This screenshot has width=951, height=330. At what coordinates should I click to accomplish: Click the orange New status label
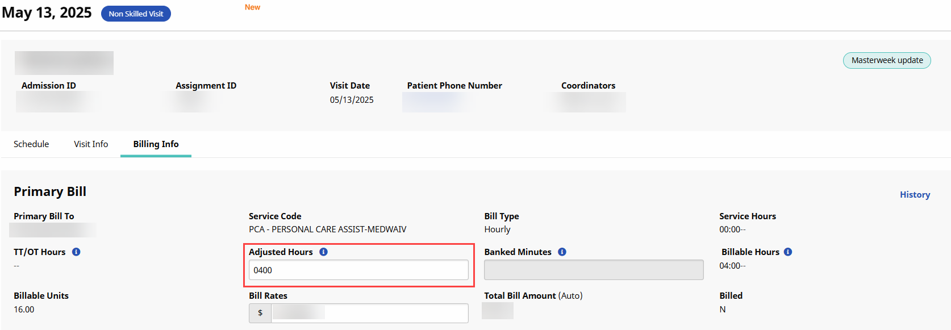[252, 7]
